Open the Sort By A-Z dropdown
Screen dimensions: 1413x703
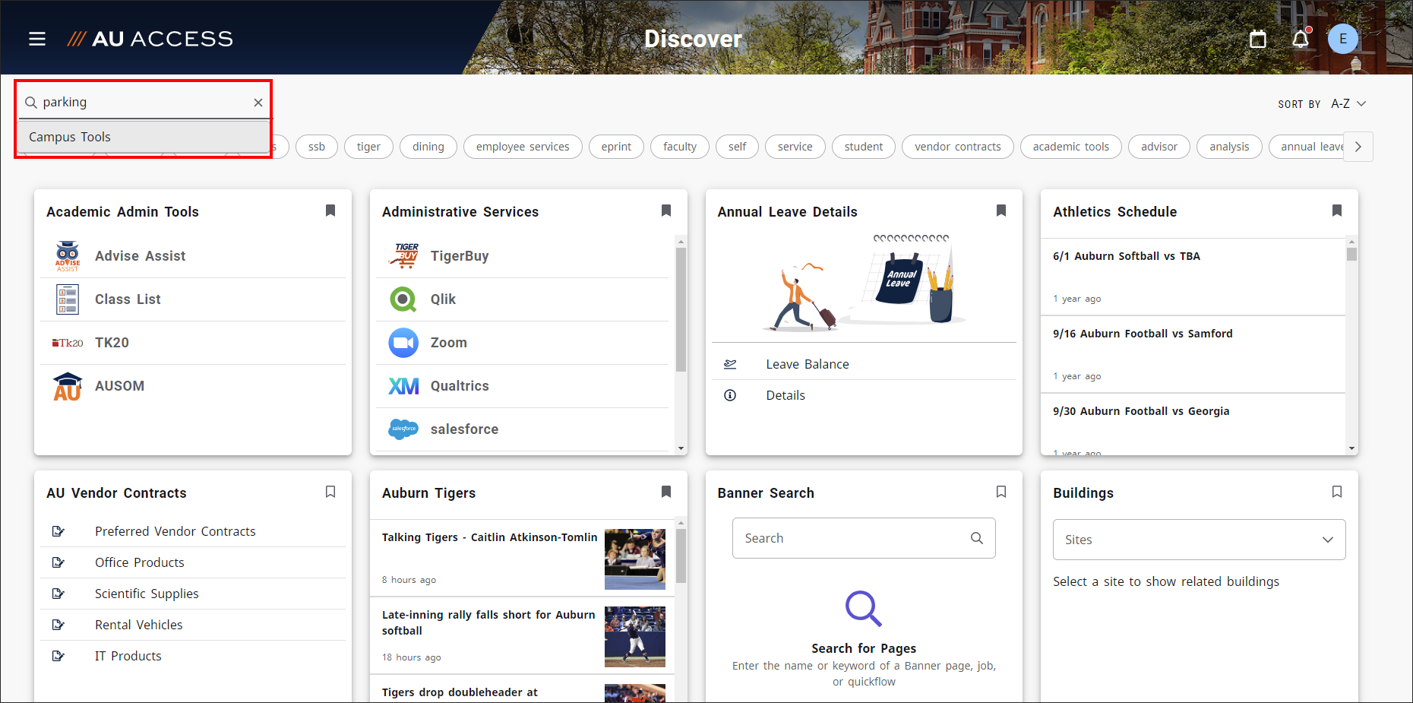point(1348,103)
